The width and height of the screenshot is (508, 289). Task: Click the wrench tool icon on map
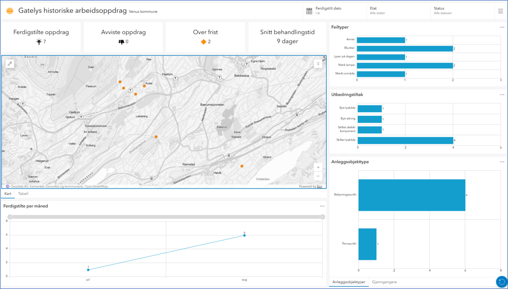[10, 63]
